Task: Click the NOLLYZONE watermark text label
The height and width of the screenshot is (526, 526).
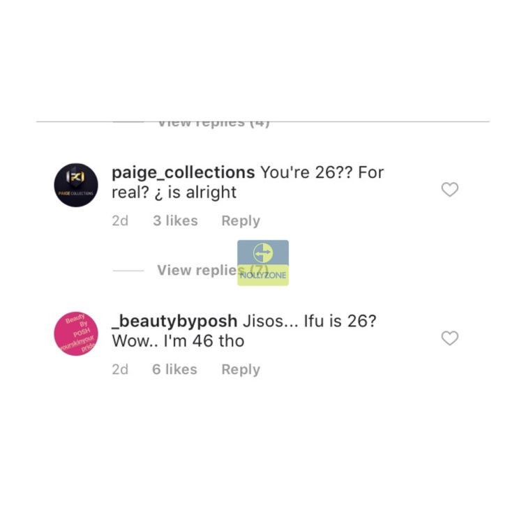Action: 263,275
